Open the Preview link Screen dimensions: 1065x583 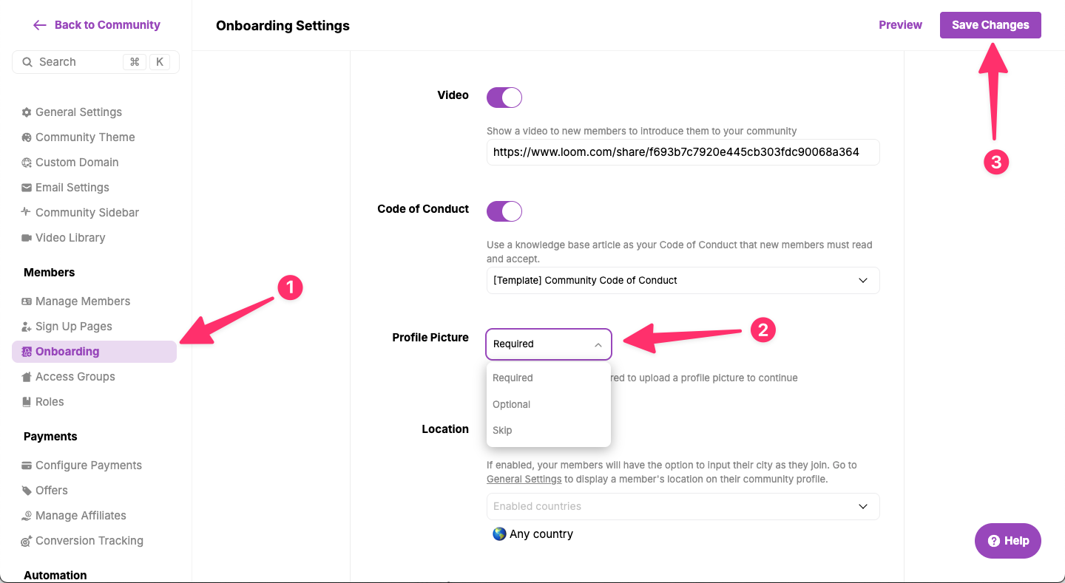pos(900,25)
